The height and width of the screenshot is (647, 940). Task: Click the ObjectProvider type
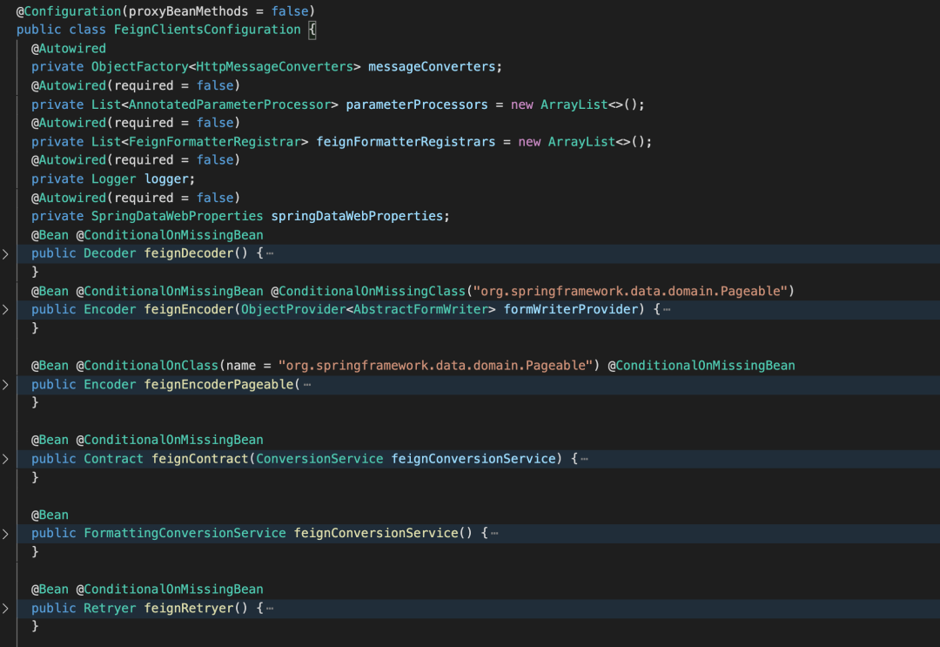[293, 309]
